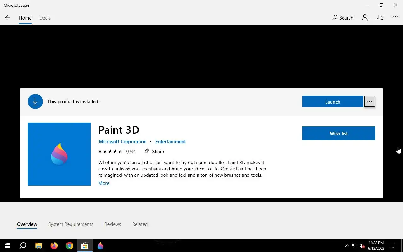Click the blue download status icon
Image resolution: width=403 pixels, height=252 pixels.
tap(35, 101)
